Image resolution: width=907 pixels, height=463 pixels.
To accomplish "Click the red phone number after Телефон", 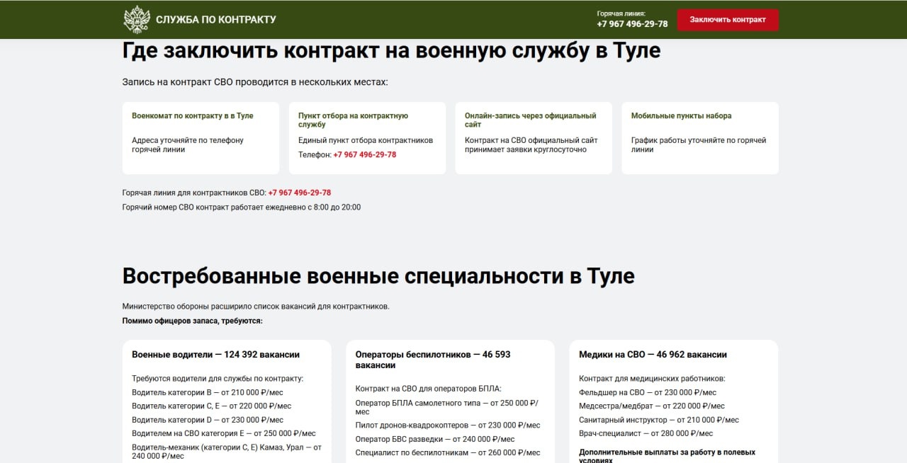I will 364,154.
